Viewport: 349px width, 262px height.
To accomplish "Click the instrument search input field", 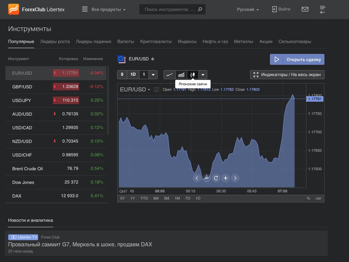I will (x=170, y=10).
